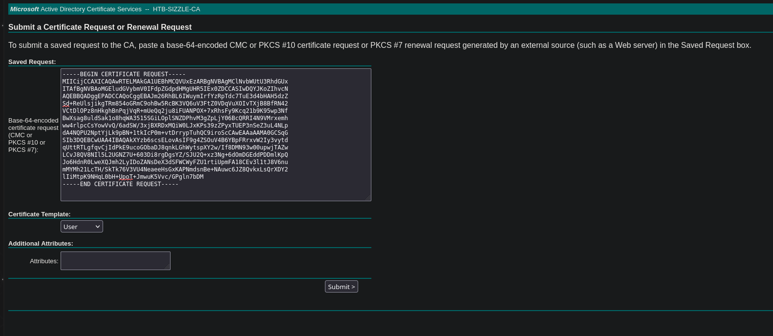Click the 'Attributes:' field label
The width and height of the screenshot is (773, 336).
44,261
